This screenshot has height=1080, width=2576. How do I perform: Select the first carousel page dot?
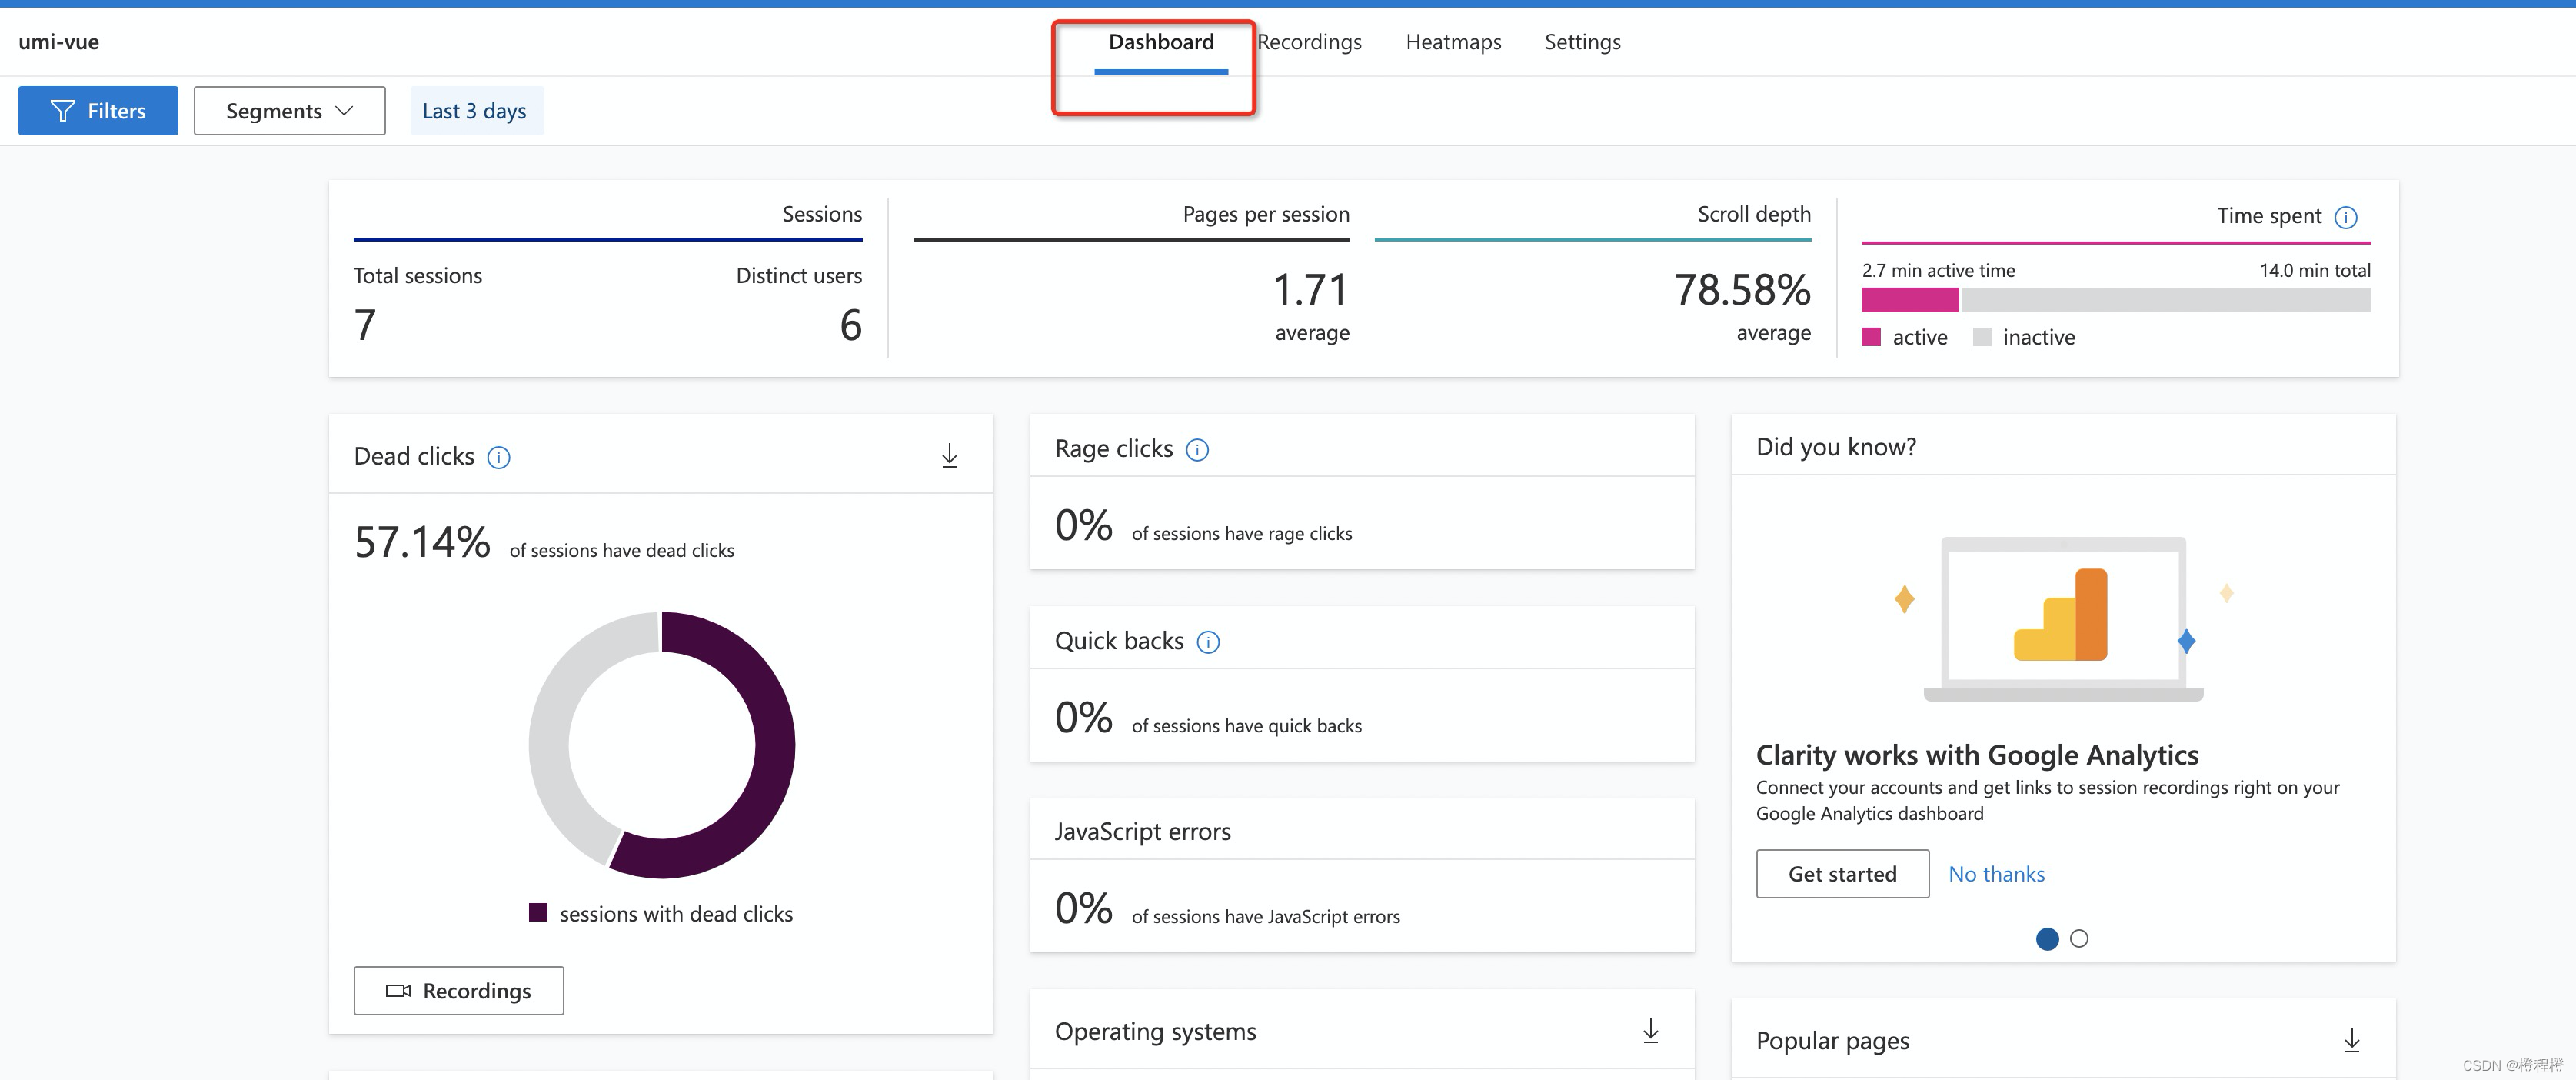2047,938
